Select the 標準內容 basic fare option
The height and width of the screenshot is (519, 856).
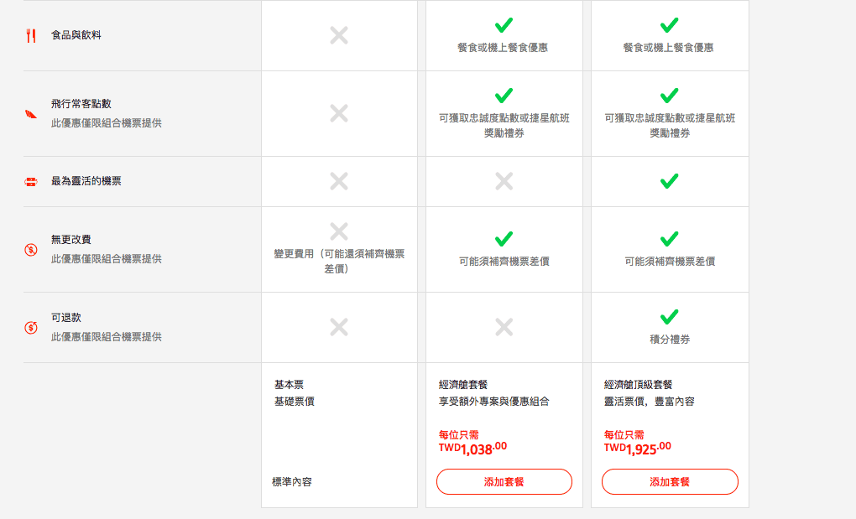292,482
